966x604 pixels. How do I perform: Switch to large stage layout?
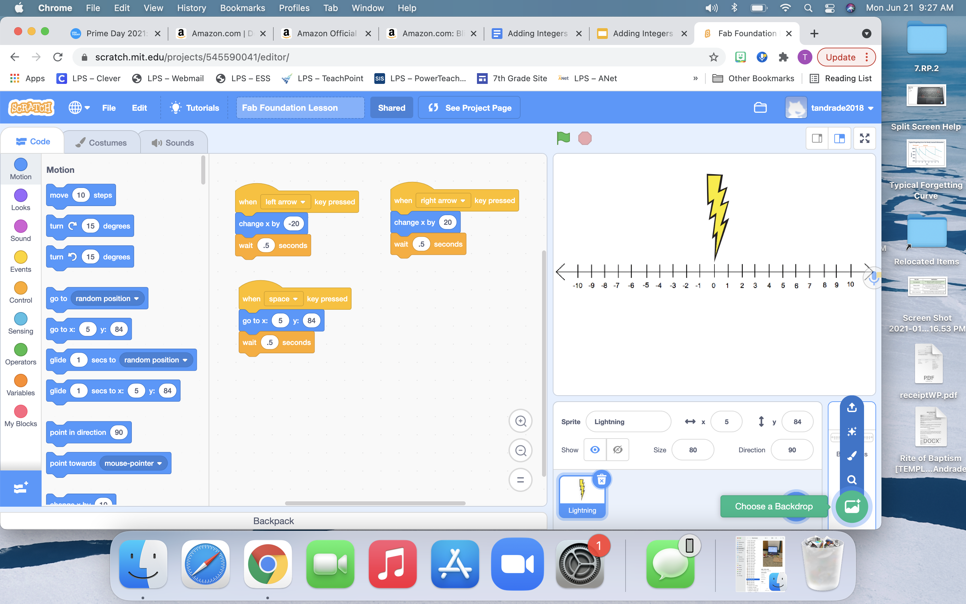coord(840,138)
